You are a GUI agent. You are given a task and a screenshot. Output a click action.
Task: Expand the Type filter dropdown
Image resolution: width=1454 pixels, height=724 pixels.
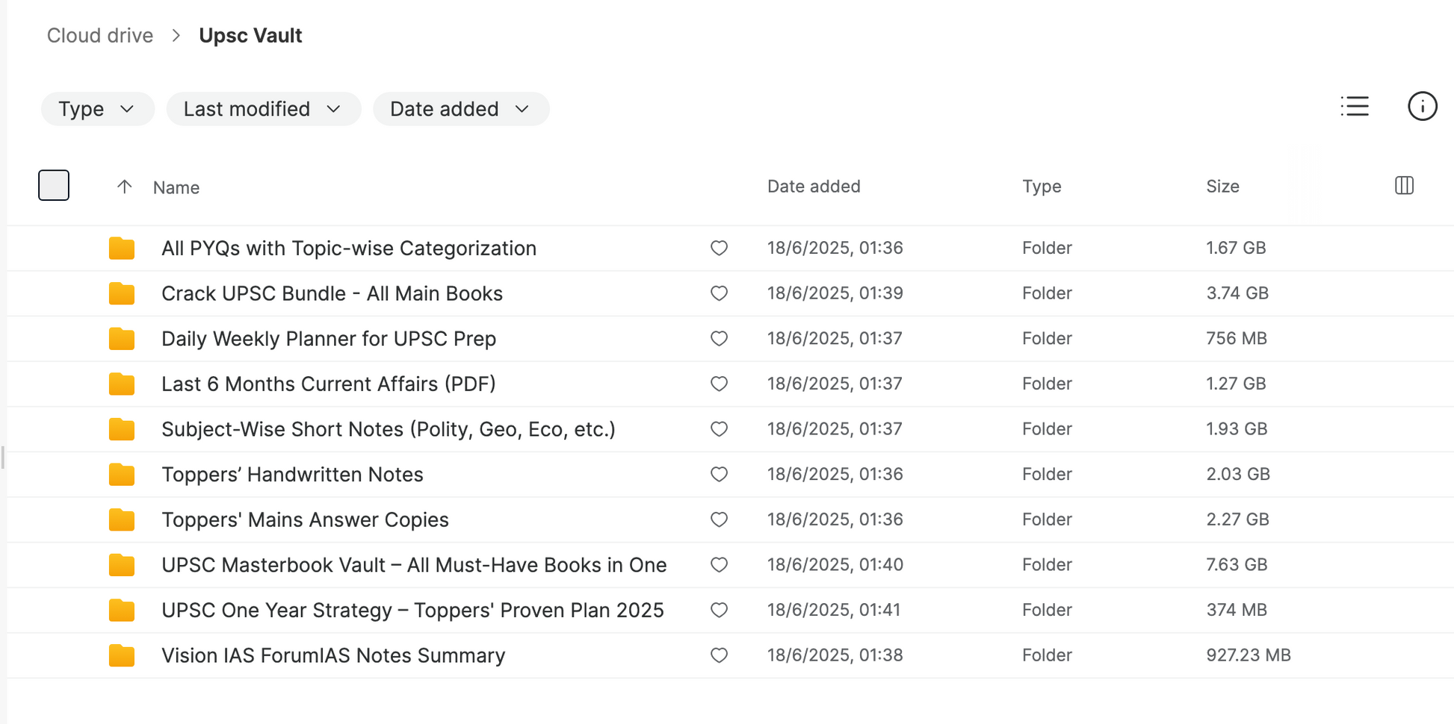pos(97,109)
